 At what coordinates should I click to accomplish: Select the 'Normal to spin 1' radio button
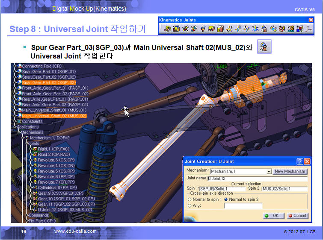click(190, 199)
